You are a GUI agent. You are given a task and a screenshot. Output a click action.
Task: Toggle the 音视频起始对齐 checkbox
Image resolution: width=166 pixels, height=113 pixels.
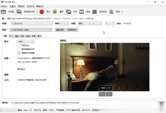[19, 49]
